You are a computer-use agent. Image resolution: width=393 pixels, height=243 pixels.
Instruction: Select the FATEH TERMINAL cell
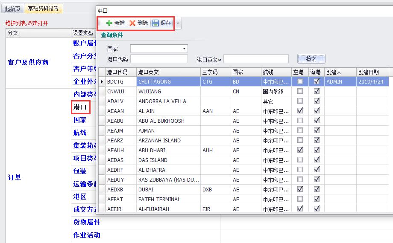coord(168,199)
